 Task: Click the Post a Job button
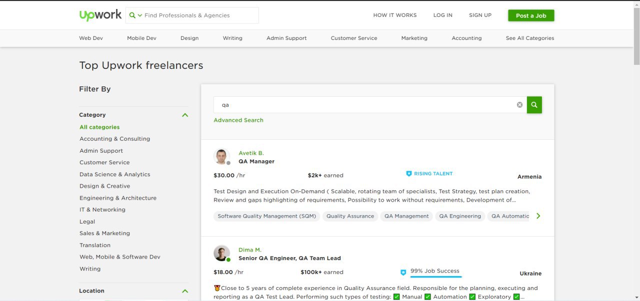531,15
